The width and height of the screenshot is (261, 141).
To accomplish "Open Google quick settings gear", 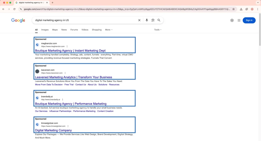I will (232, 20).
